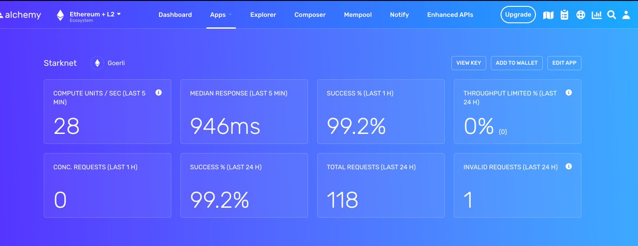Image resolution: width=638 pixels, height=246 pixels.
Task: Click the 946ms median response value
Action: pos(225,126)
